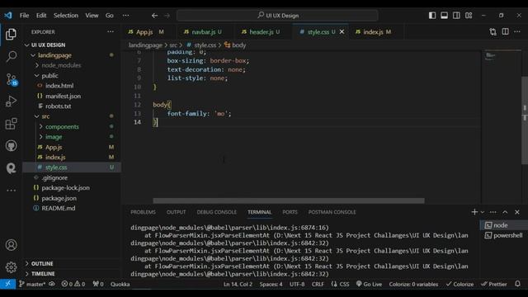
Task: Open manifest.json in the explorer
Action: point(63,96)
